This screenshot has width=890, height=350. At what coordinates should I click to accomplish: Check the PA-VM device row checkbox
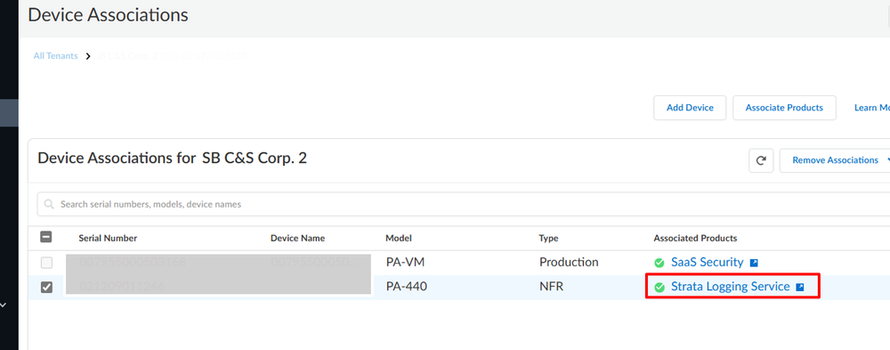click(x=46, y=263)
